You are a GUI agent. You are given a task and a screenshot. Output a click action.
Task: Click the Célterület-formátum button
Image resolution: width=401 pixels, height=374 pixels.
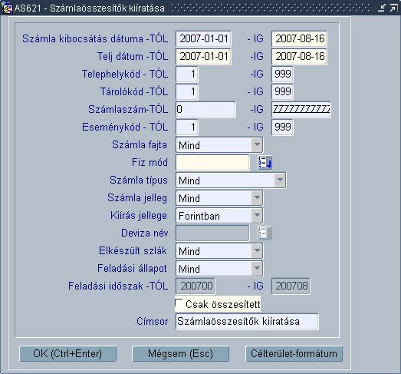(x=294, y=354)
